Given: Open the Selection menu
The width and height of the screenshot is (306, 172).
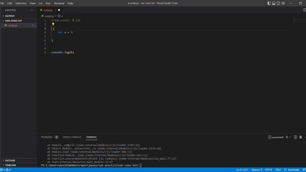Looking at the screenshot, I should pos(21,3).
